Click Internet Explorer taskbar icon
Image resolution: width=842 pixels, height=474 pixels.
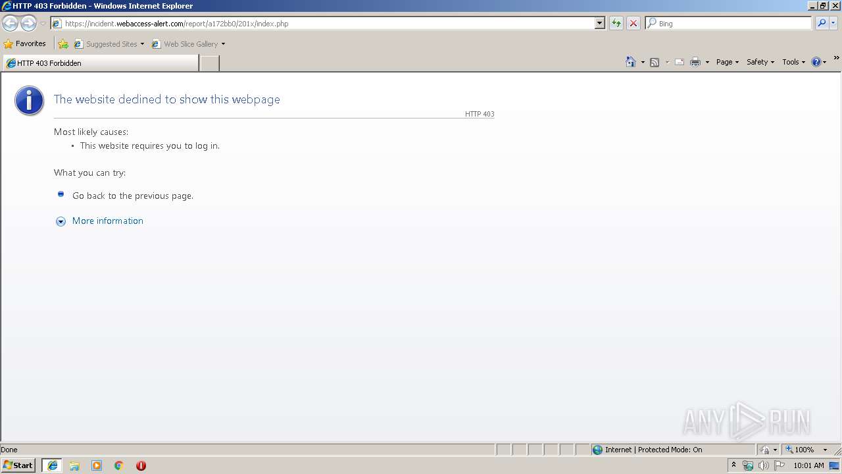coord(53,465)
